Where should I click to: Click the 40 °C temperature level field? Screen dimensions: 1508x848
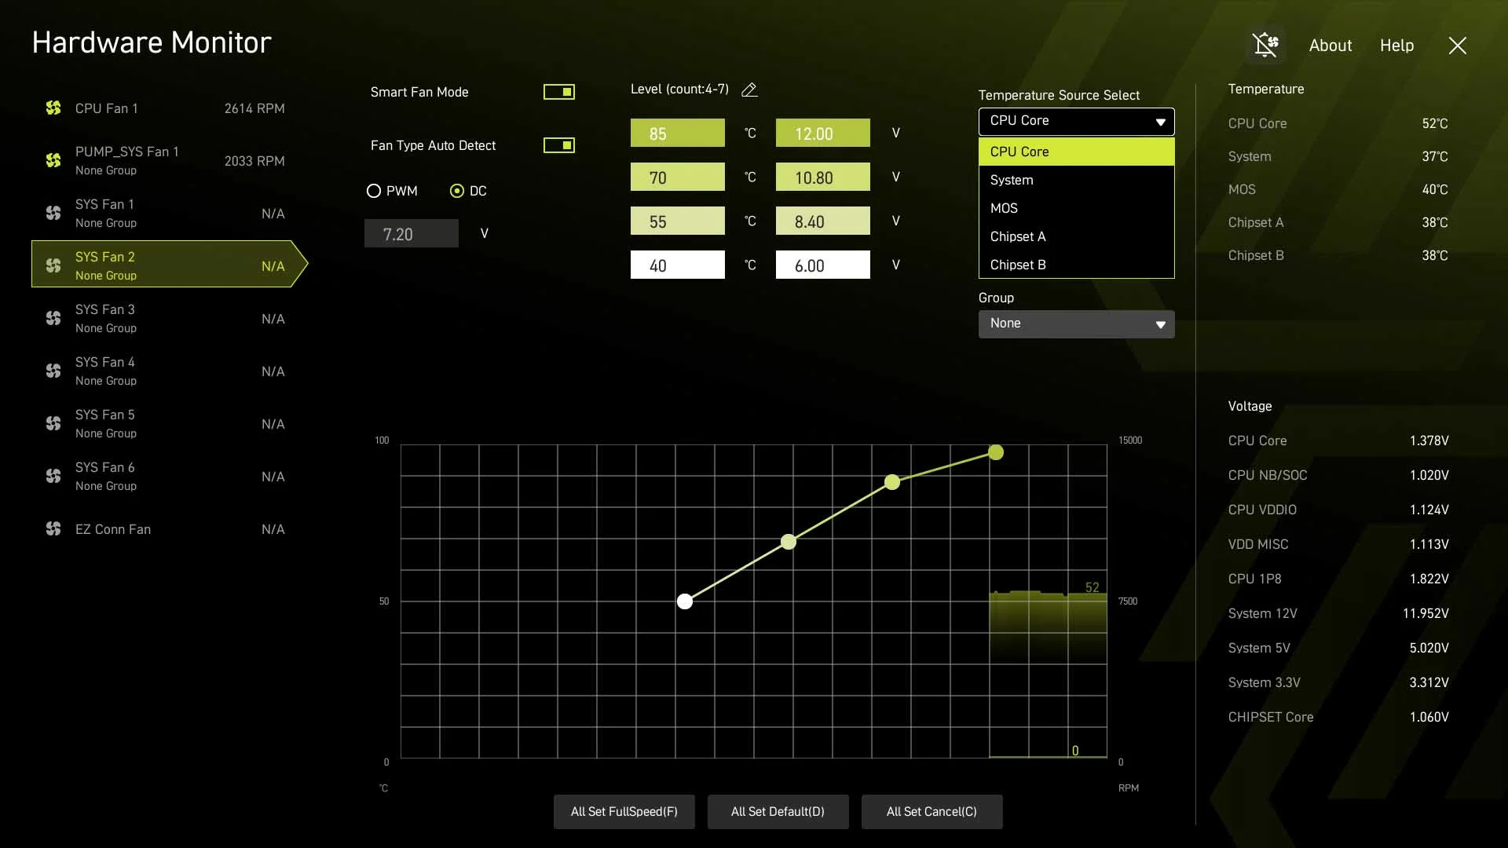coord(678,265)
